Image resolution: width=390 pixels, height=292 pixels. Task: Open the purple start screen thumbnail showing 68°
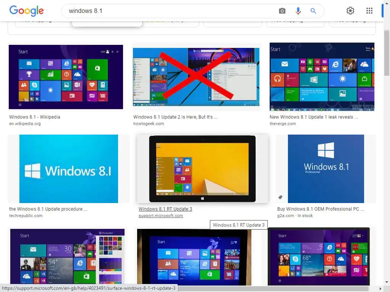tap(319, 257)
